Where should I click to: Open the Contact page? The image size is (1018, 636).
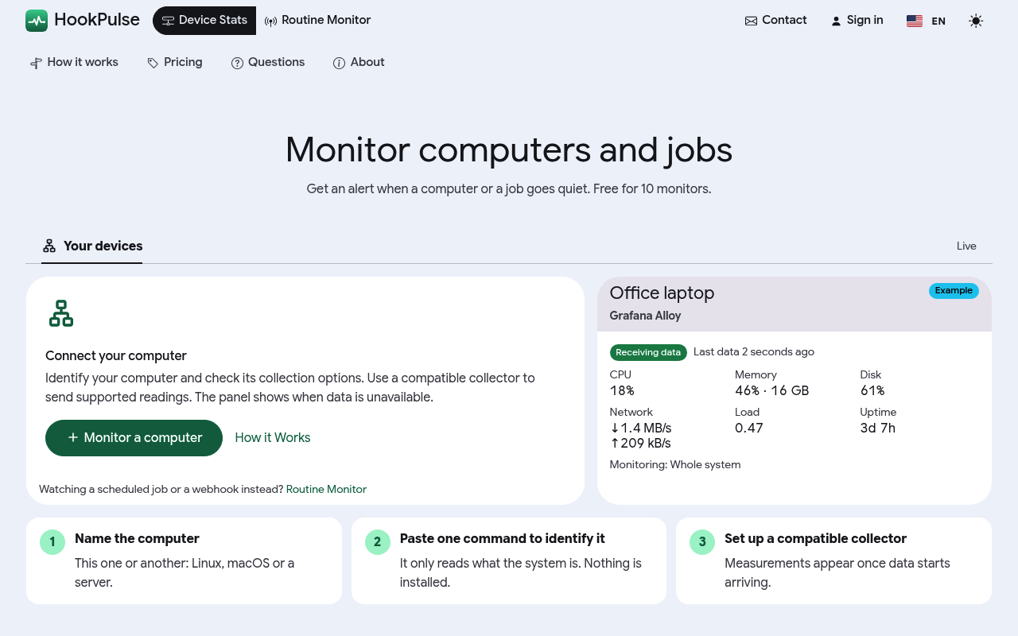775,21
